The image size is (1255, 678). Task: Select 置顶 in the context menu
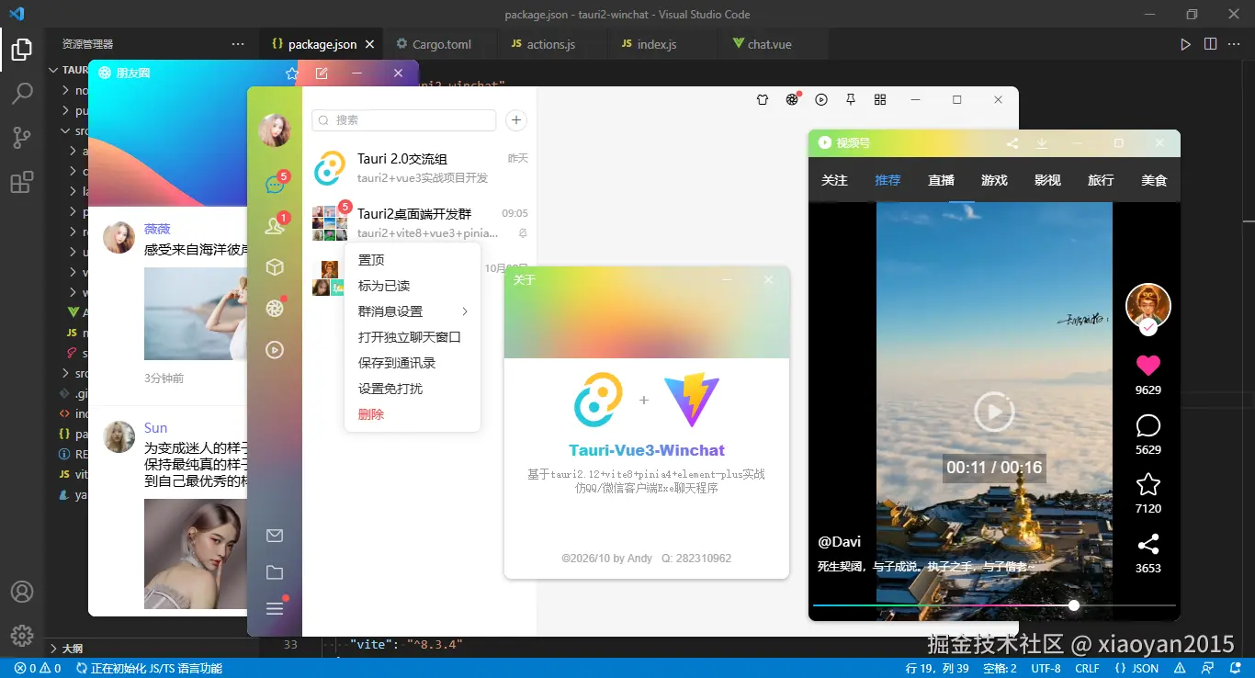(413, 260)
